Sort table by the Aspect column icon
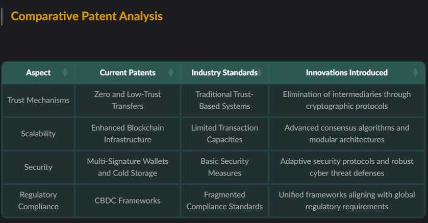This screenshot has height=223, width=428. 65,72
